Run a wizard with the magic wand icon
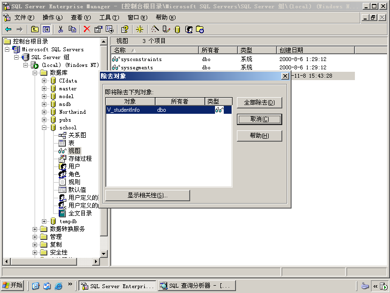The height and width of the screenshot is (293, 390). (155, 29)
